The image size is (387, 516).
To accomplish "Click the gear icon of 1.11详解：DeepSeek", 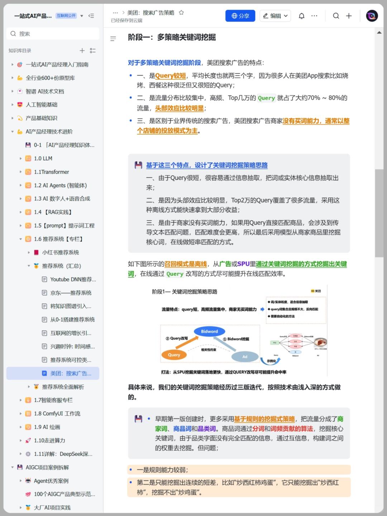I will tap(28, 454).
